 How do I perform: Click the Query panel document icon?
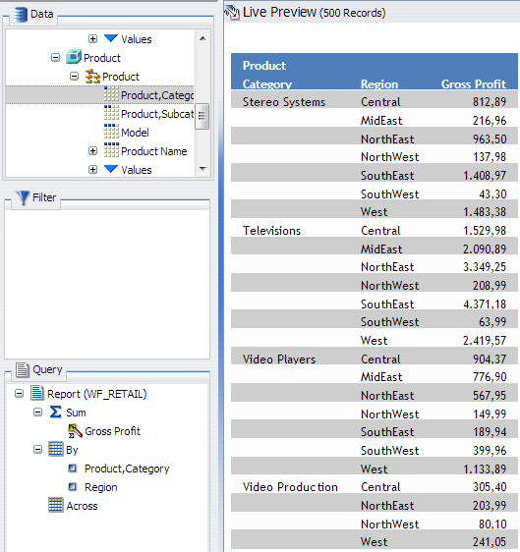click(x=23, y=370)
